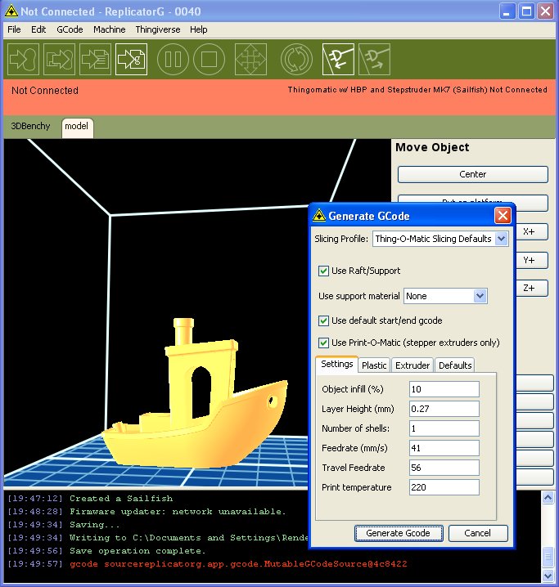559x587 pixels.
Task: Click the console scrollbar up arrow
Action: (x=548, y=498)
